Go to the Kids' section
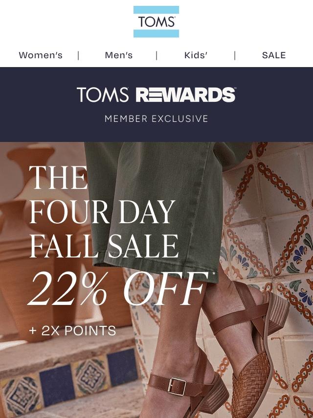Viewport: 313px width, 418px height. coord(196,55)
